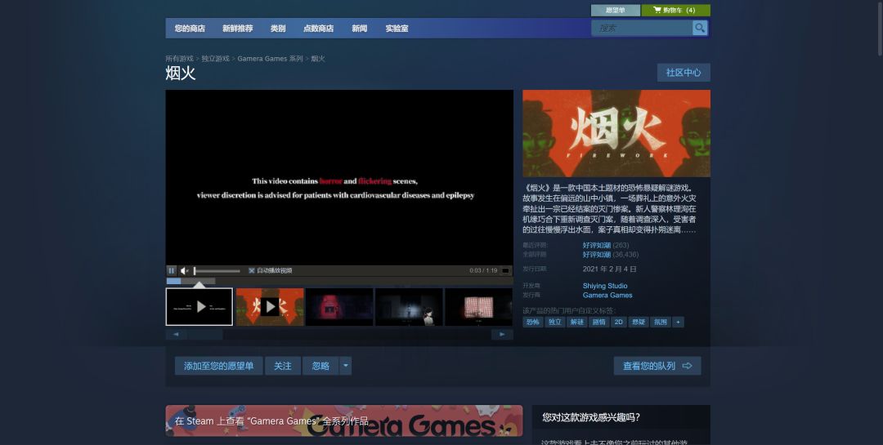Select the 氛围 tag

pyautogui.click(x=661, y=322)
